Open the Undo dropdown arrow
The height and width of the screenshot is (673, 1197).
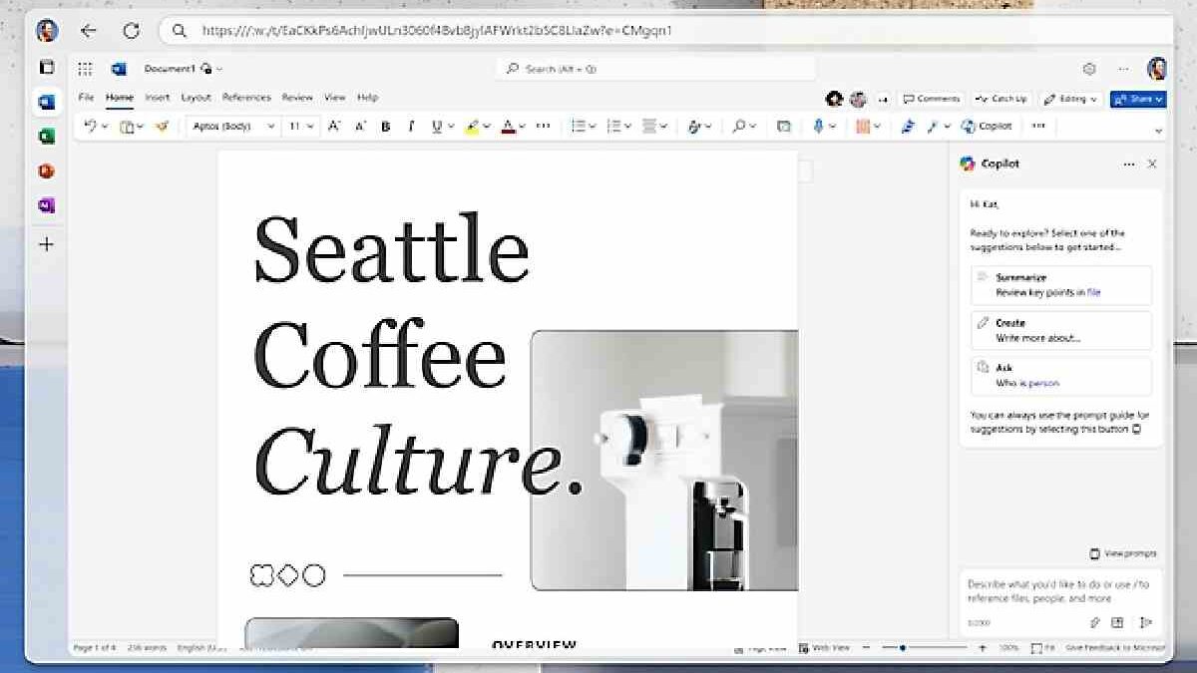(104, 127)
